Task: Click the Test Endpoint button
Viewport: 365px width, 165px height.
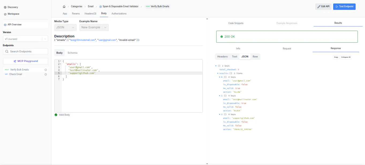Action: (x=344, y=6)
